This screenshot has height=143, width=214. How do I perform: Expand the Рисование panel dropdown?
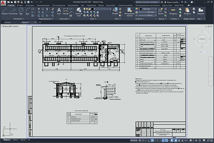click(x=19, y=19)
